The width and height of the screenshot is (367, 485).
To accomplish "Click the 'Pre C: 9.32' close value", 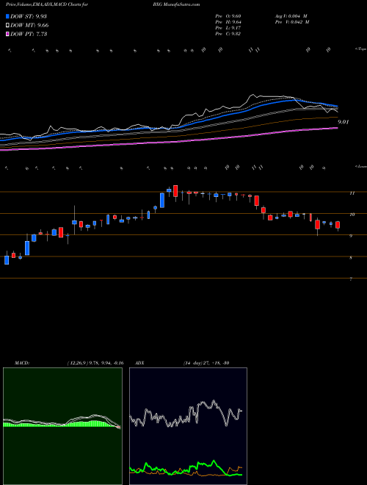I will pos(228,34).
